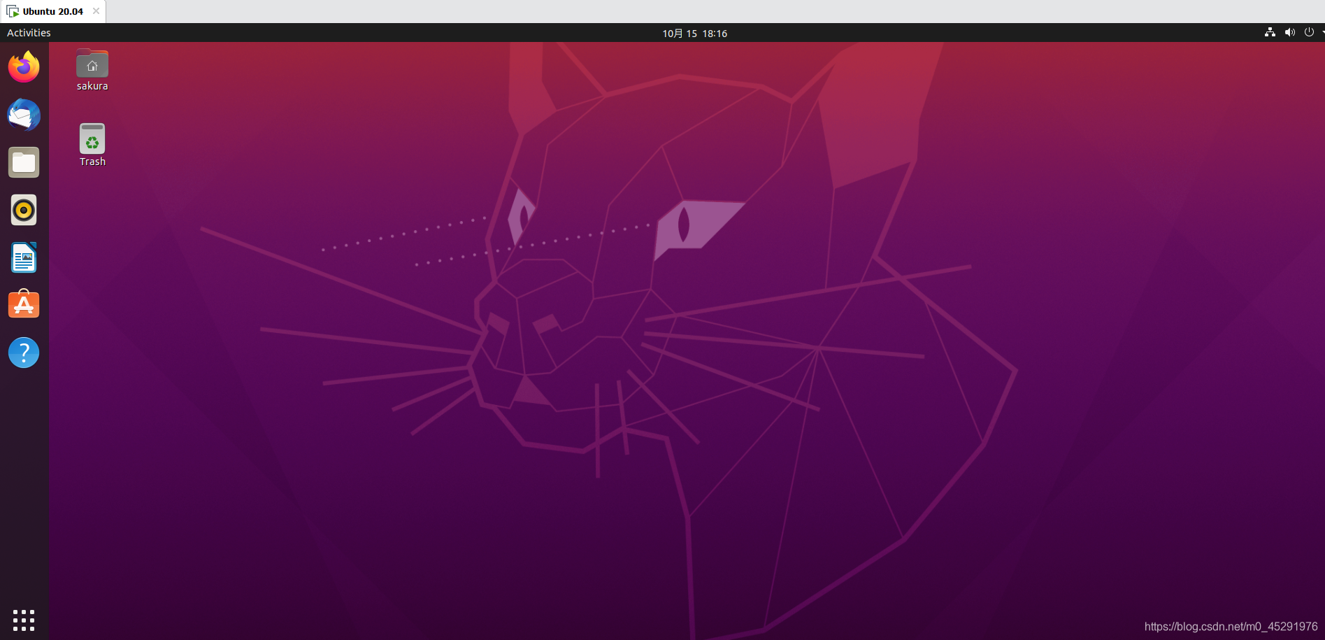Viewport: 1325px width, 640px height.
Task: Click the power icon in top bar
Action: pos(1309,32)
